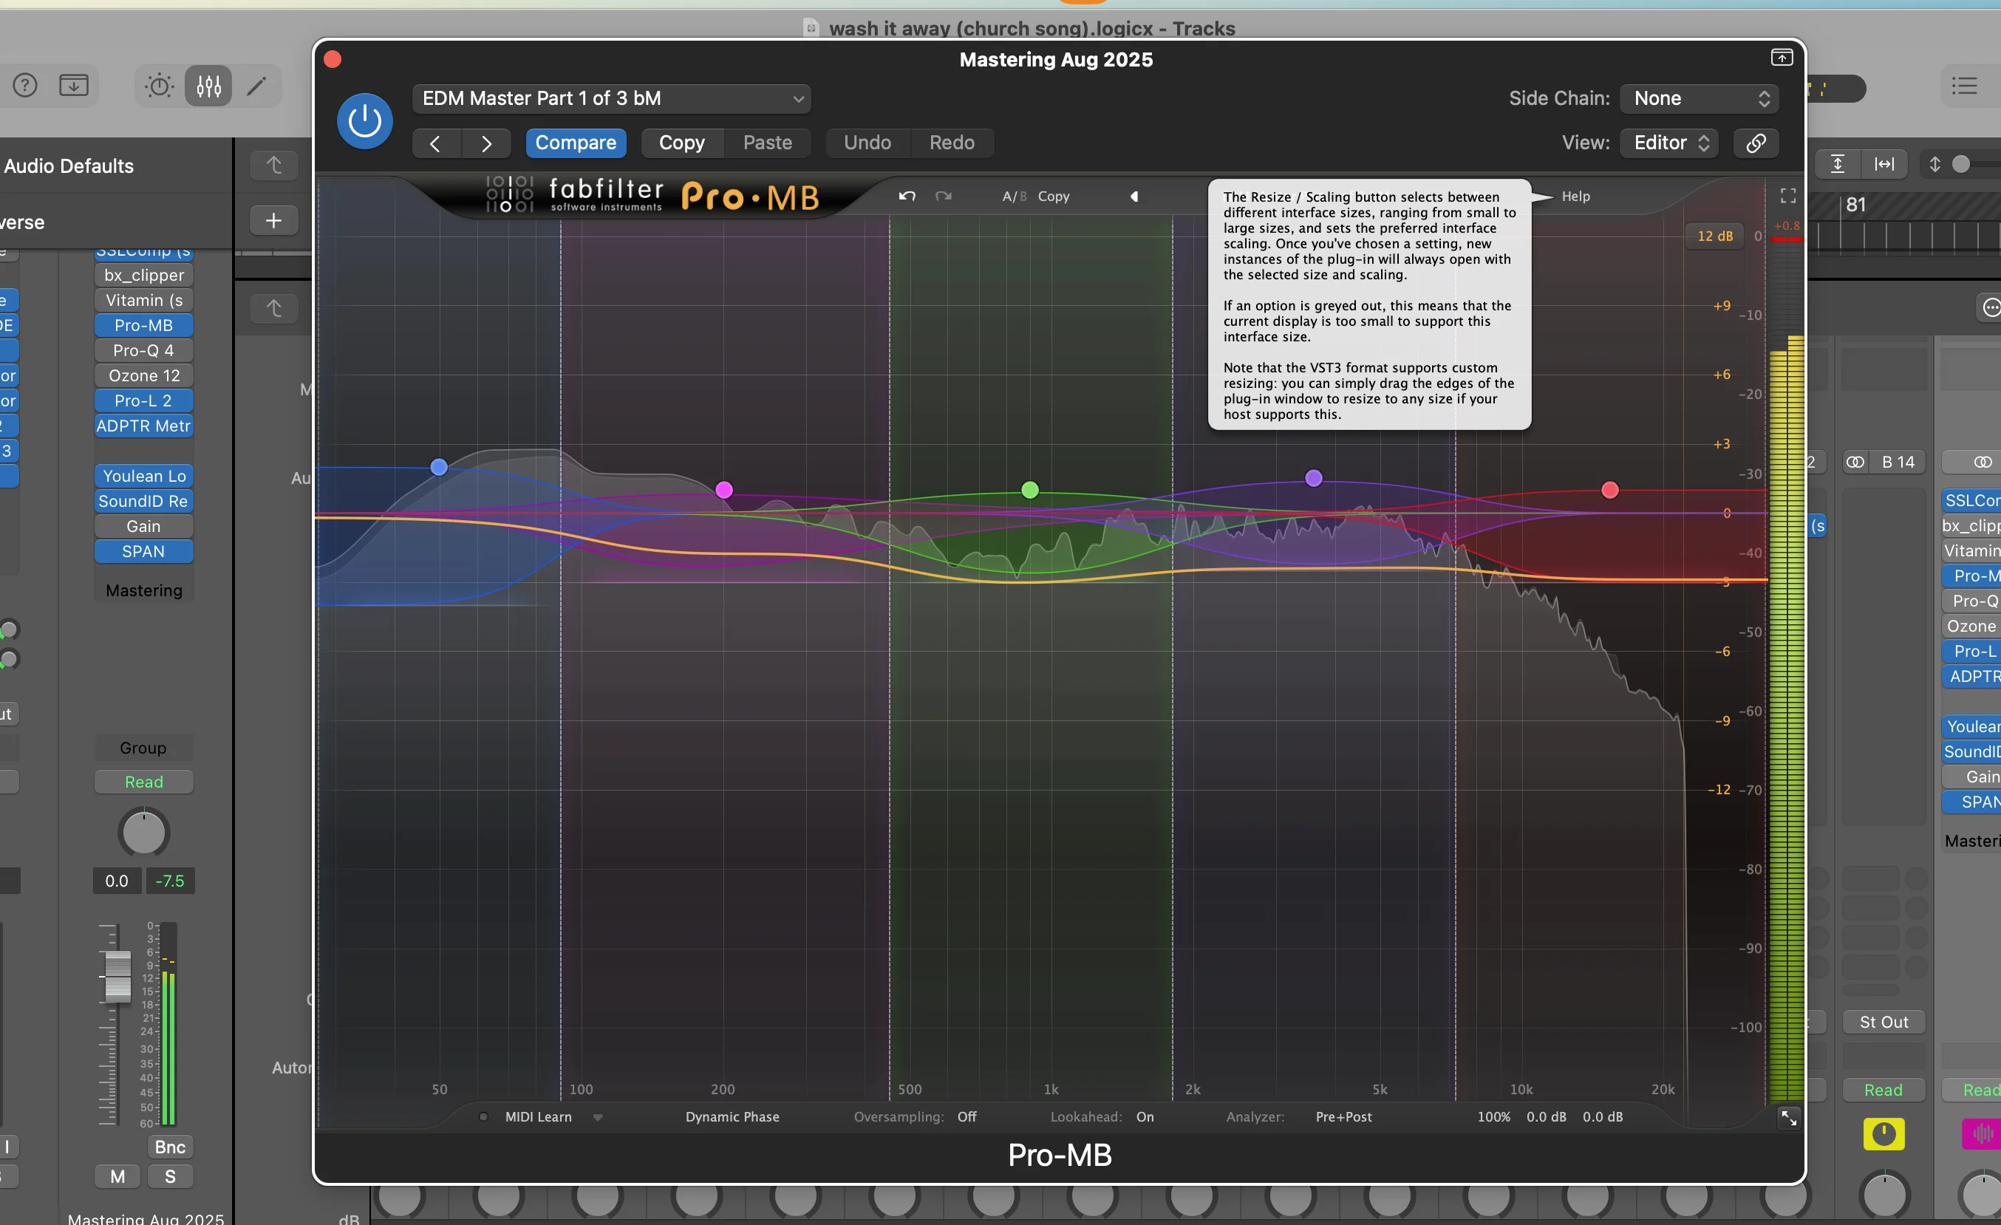This screenshot has width=2001, height=1225.
Task: Change the View Editor dropdown
Action: 1668,142
